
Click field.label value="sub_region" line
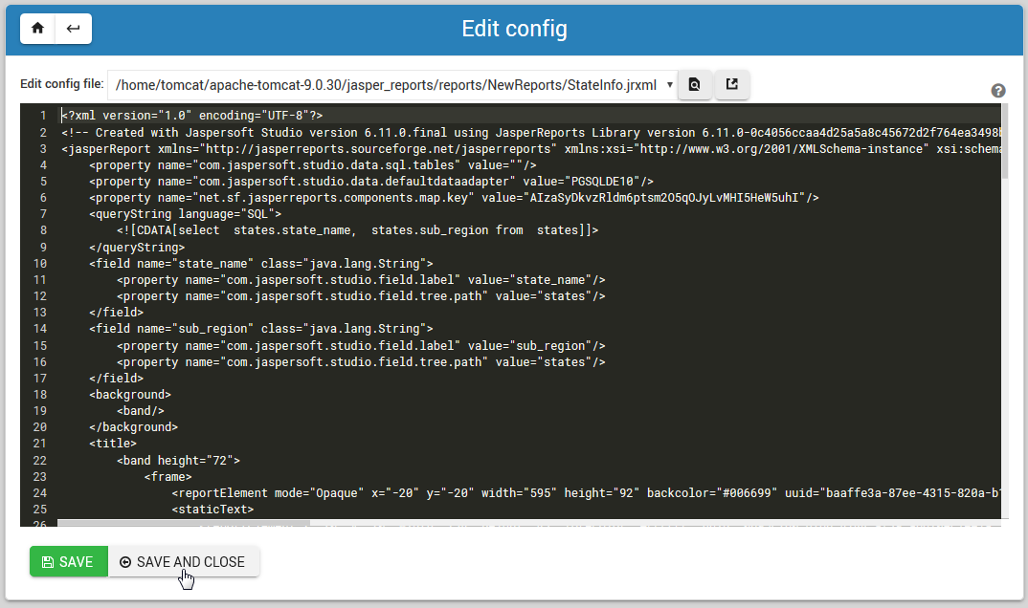(x=361, y=345)
